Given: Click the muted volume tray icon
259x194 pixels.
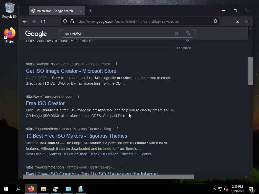Looking at the screenshot, I should (x=226, y=189).
